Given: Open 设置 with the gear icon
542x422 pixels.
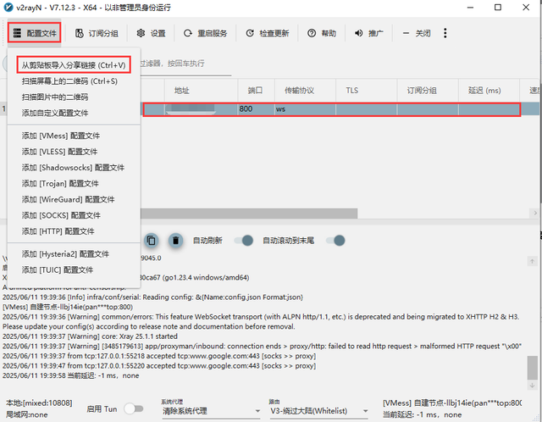Looking at the screenshot, I should (151, 34).
